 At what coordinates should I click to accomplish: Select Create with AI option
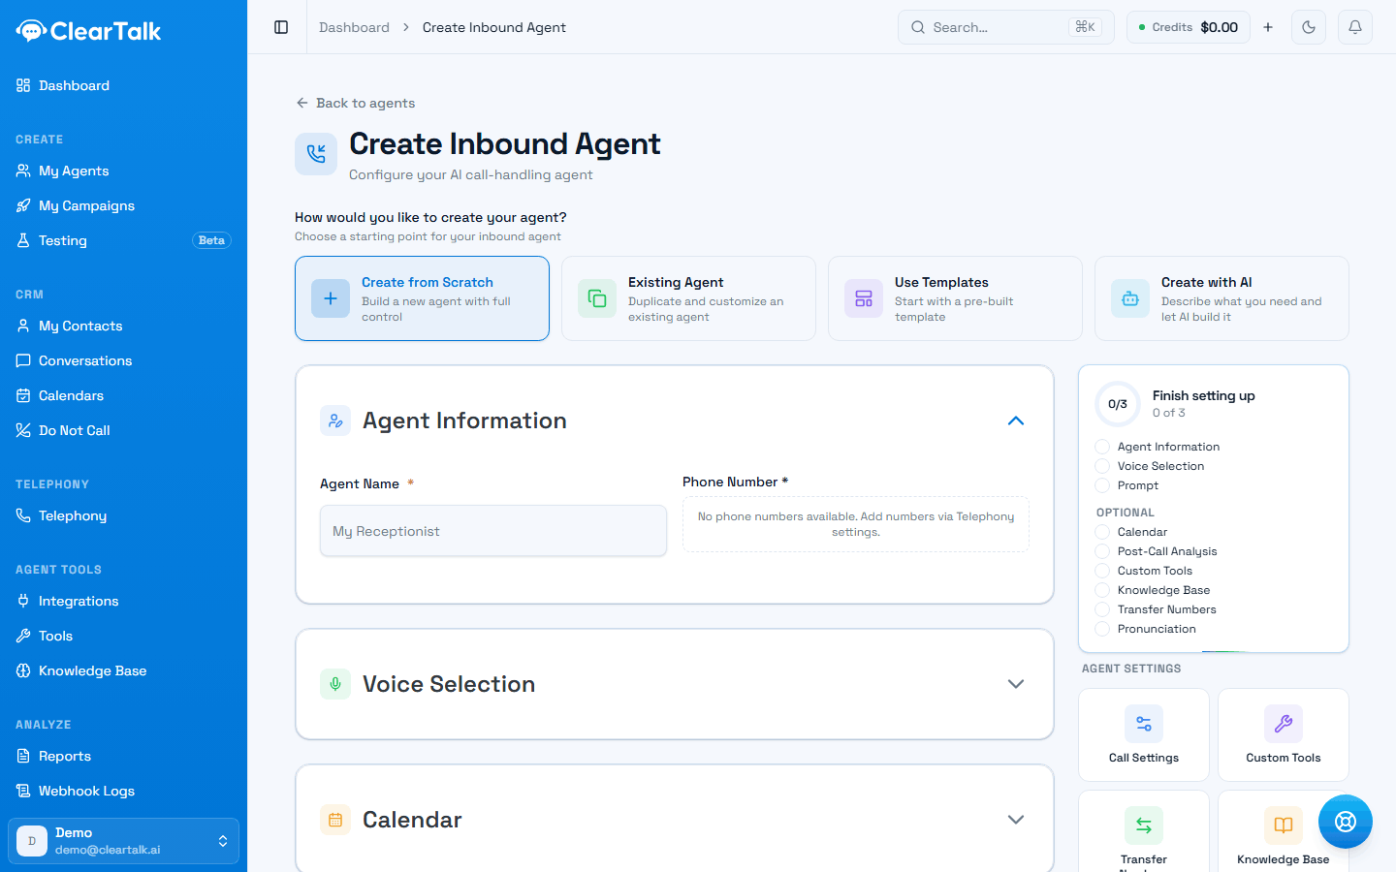(1221, 298)
